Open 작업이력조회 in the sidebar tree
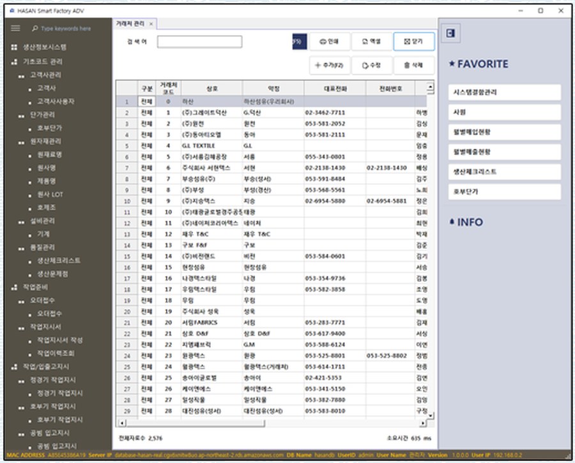Screen dimensions: 575x463 click(56, 353)
